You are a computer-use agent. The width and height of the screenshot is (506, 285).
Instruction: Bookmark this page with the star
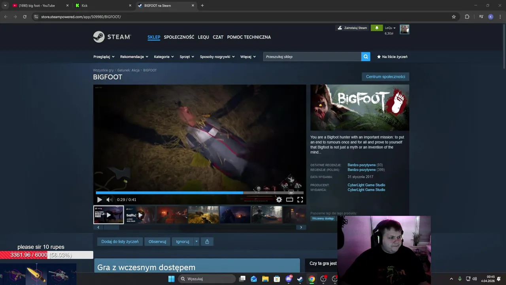coord(454,17)
